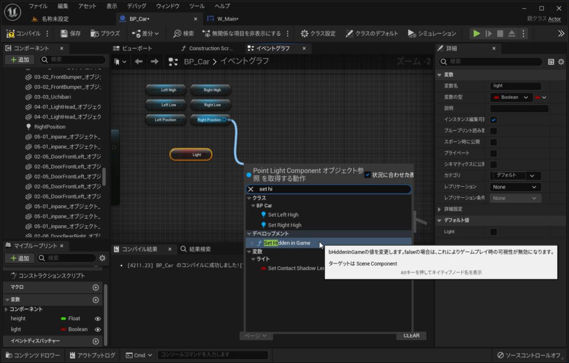Open the graph bookmarks dropdown
The image size is (569, 363).
[121, 62]
